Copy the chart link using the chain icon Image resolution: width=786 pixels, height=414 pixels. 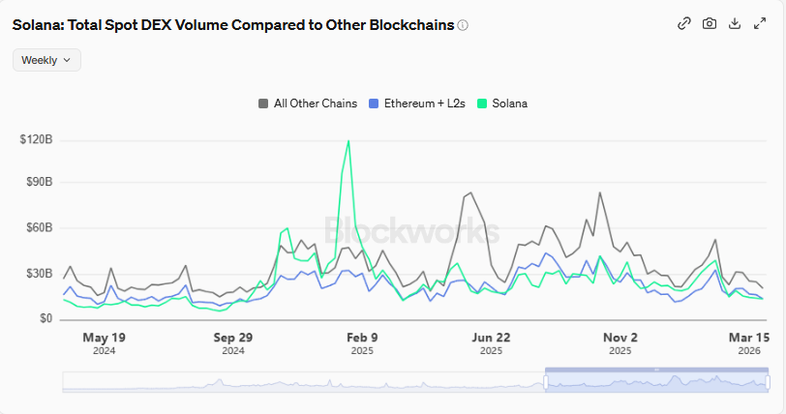tap(684, 24)
